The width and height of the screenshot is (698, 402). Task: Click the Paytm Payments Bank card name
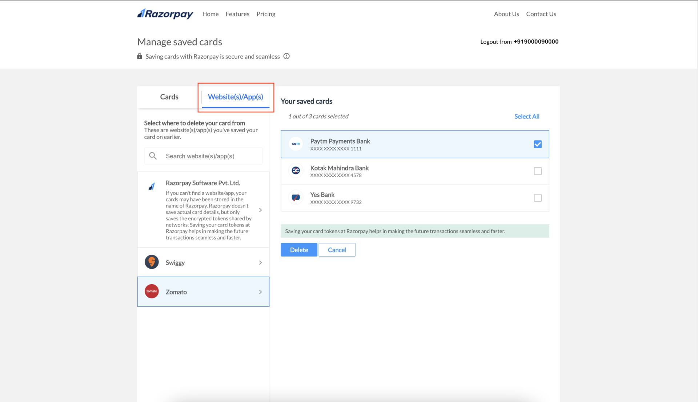(340, 141)
